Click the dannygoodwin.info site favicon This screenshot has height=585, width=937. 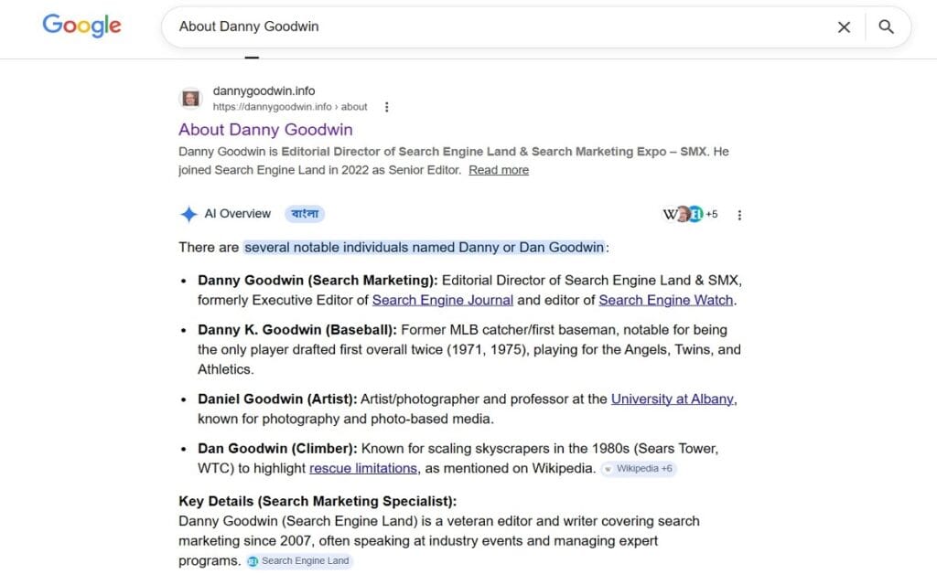pos(190,98)
